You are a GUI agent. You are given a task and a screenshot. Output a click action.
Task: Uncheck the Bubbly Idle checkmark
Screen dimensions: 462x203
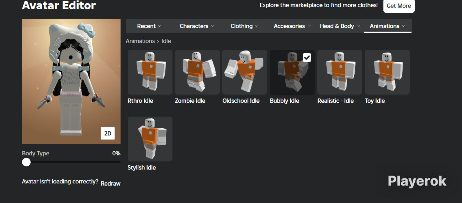click(x=307, y=58)
